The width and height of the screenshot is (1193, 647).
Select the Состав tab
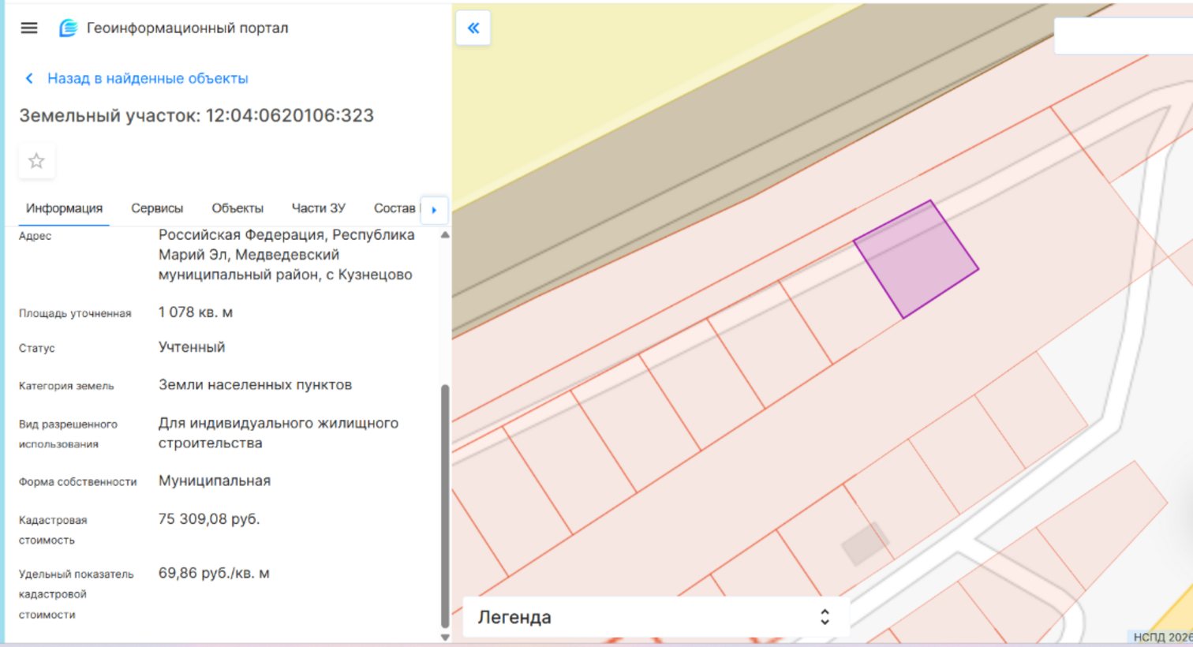pos(395,208)
